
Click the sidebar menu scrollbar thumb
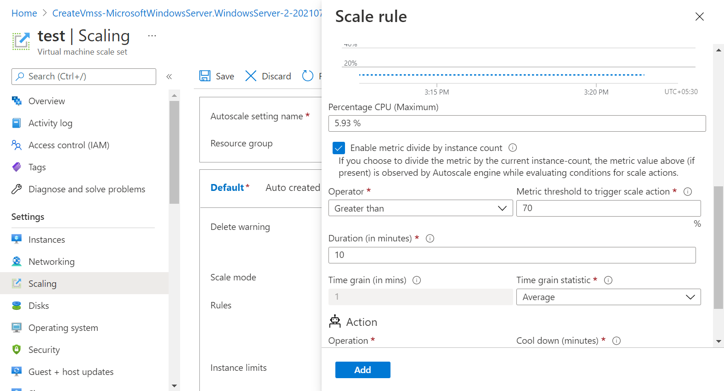tap(174, 152)
